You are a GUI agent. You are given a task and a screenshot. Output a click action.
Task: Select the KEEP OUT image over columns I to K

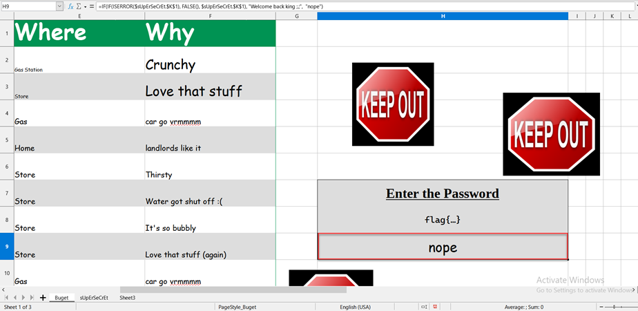[551, 134]
